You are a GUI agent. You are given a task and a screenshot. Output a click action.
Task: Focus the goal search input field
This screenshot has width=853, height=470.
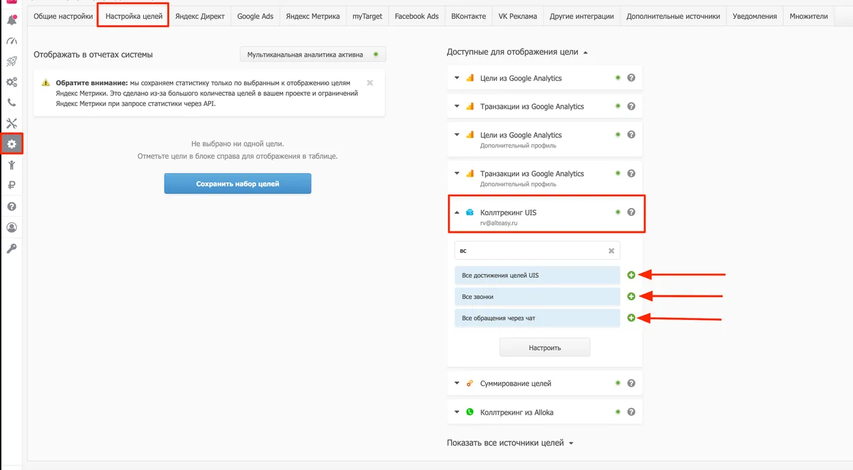pos(537,251)
